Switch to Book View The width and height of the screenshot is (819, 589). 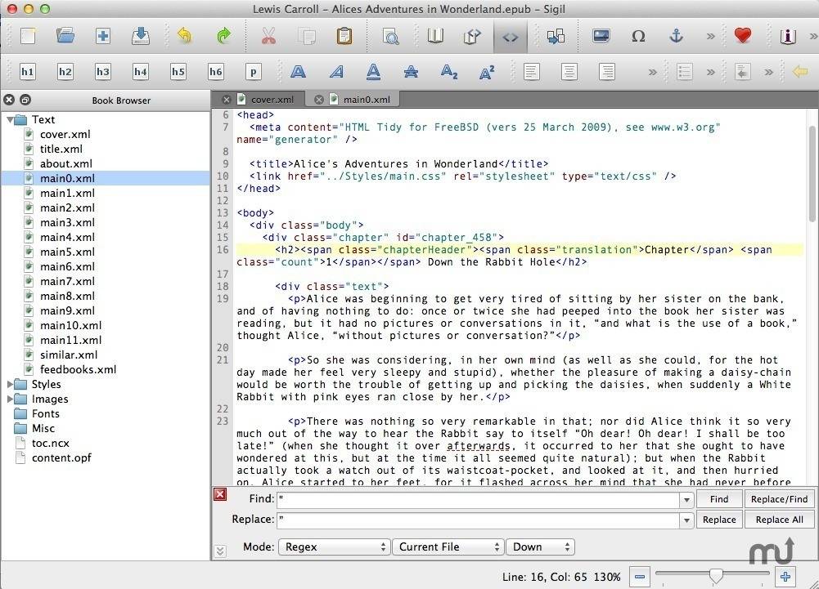(434, 36)
